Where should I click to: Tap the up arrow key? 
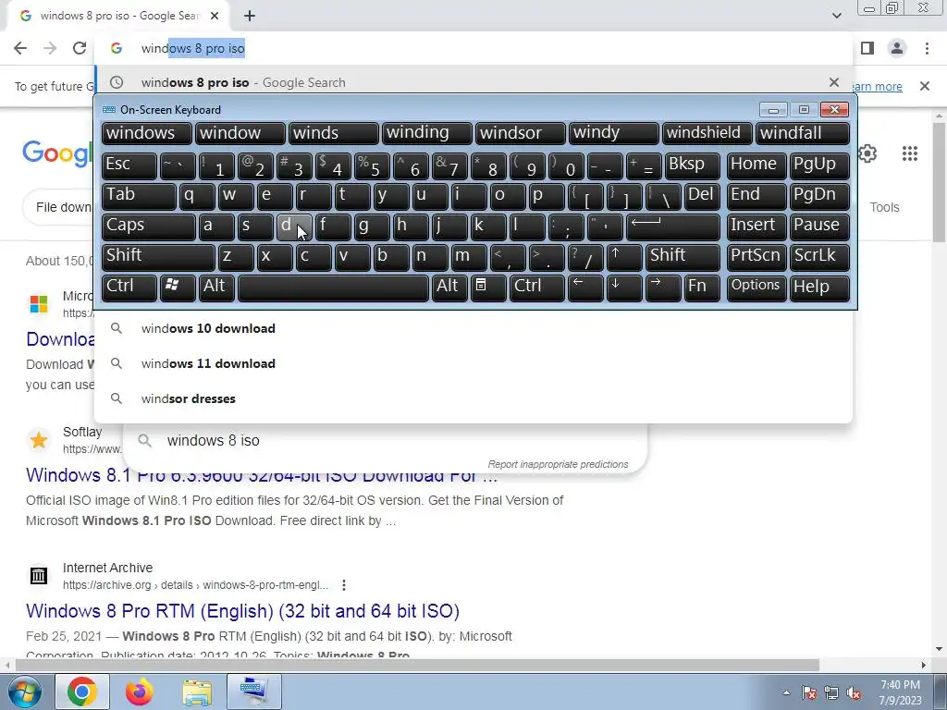pos(624,257)
